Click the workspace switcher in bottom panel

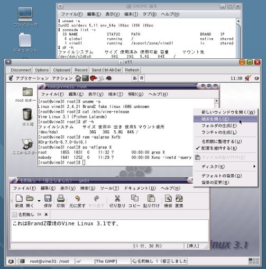[254, 261]
